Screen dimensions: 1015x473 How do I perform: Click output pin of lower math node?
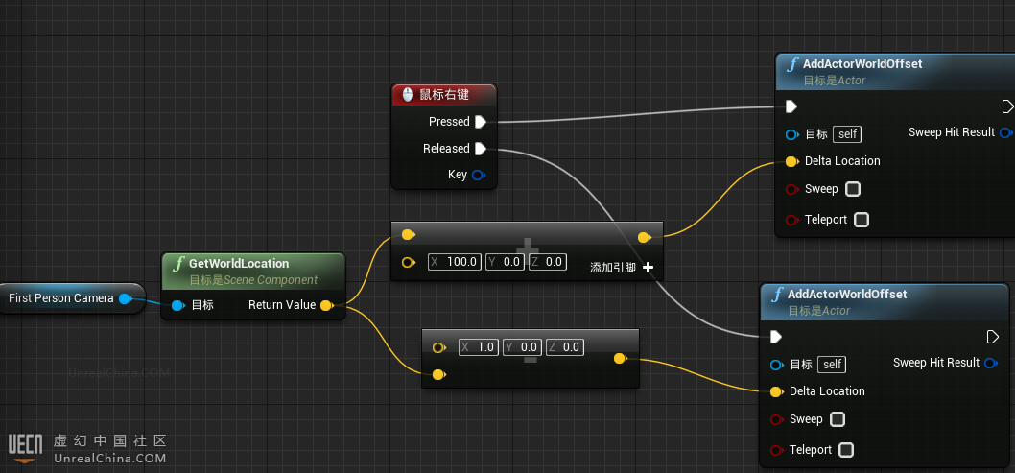click(620, 358)
